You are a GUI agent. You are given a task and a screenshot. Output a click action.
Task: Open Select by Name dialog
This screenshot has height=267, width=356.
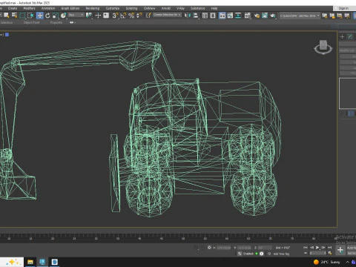coord(14,16)
